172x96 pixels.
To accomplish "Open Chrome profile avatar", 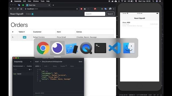I will [x=110, y=9].
